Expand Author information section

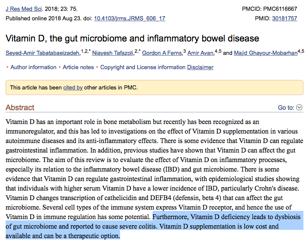33,67
